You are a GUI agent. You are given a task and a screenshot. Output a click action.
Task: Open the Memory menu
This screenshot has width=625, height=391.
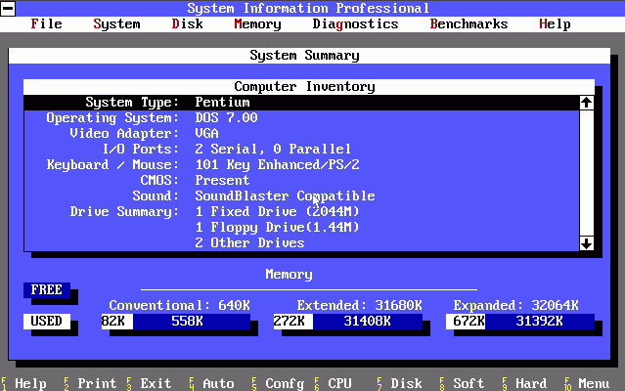point(257,23)
